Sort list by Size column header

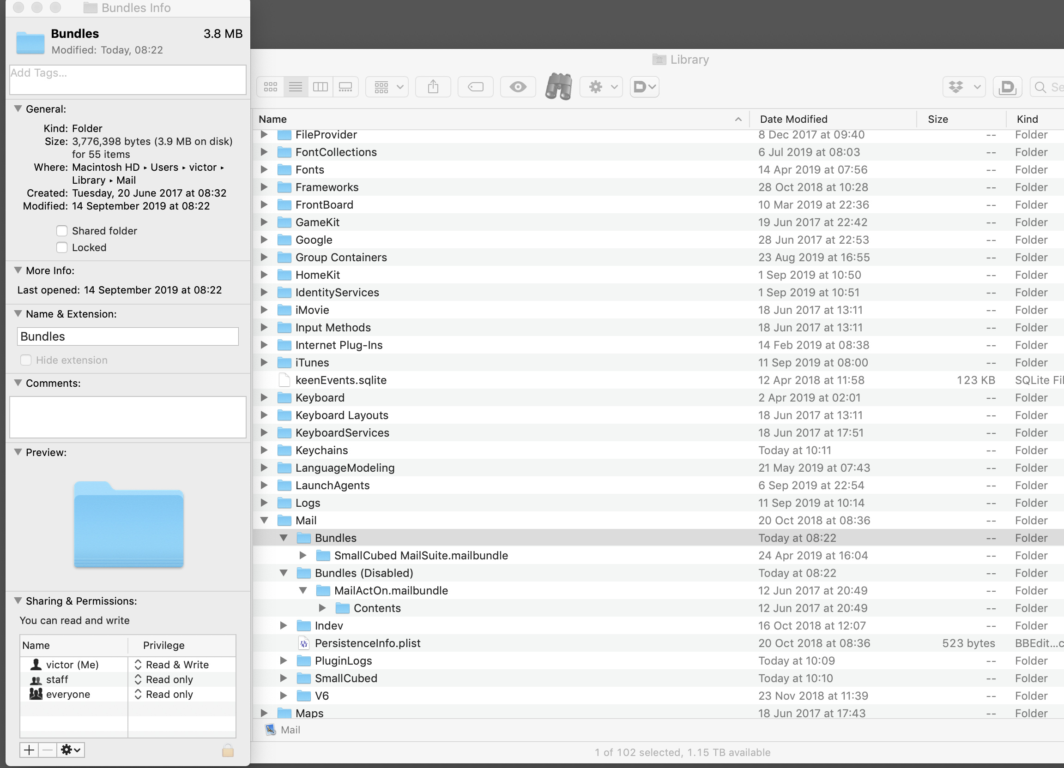(x=937, y=119)
